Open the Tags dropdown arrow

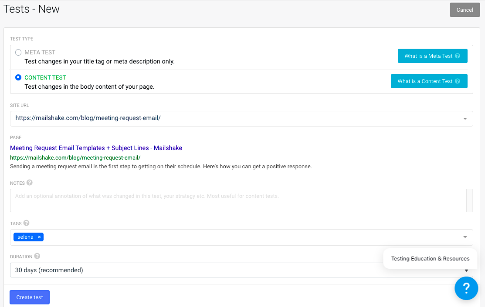pyautogui.click(x=465, y=237)
